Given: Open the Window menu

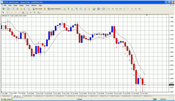Looking at the screenshot, I should point(34,5).
